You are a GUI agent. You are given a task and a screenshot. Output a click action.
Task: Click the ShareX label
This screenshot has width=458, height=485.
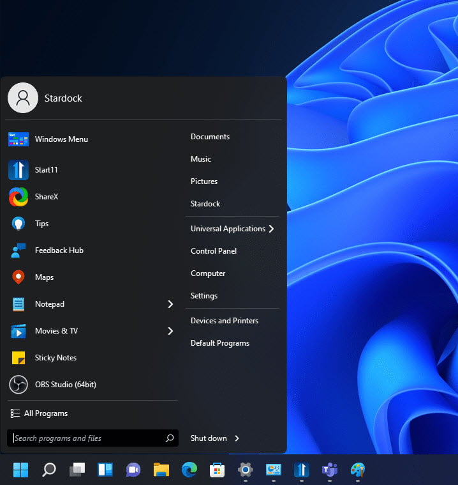pos(47,197)
